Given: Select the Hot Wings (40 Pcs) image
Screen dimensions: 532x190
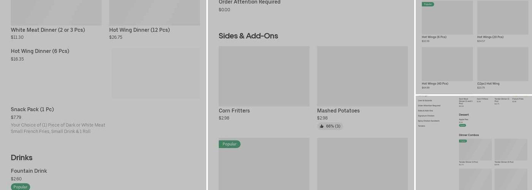Looking at the screenshot, I should pyautogui.click(x=447, y=64).
